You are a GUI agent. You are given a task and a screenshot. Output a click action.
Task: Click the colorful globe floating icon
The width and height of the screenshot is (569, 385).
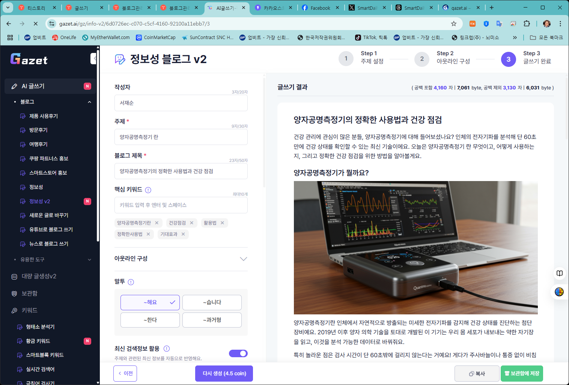point(559,292)
